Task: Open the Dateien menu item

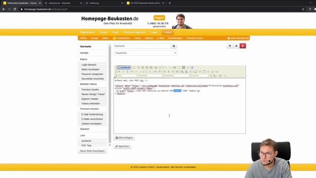Action: (149, 38)
